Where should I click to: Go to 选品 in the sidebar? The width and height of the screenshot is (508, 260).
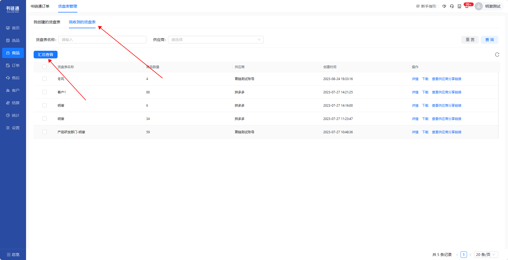tap(13, 40)
